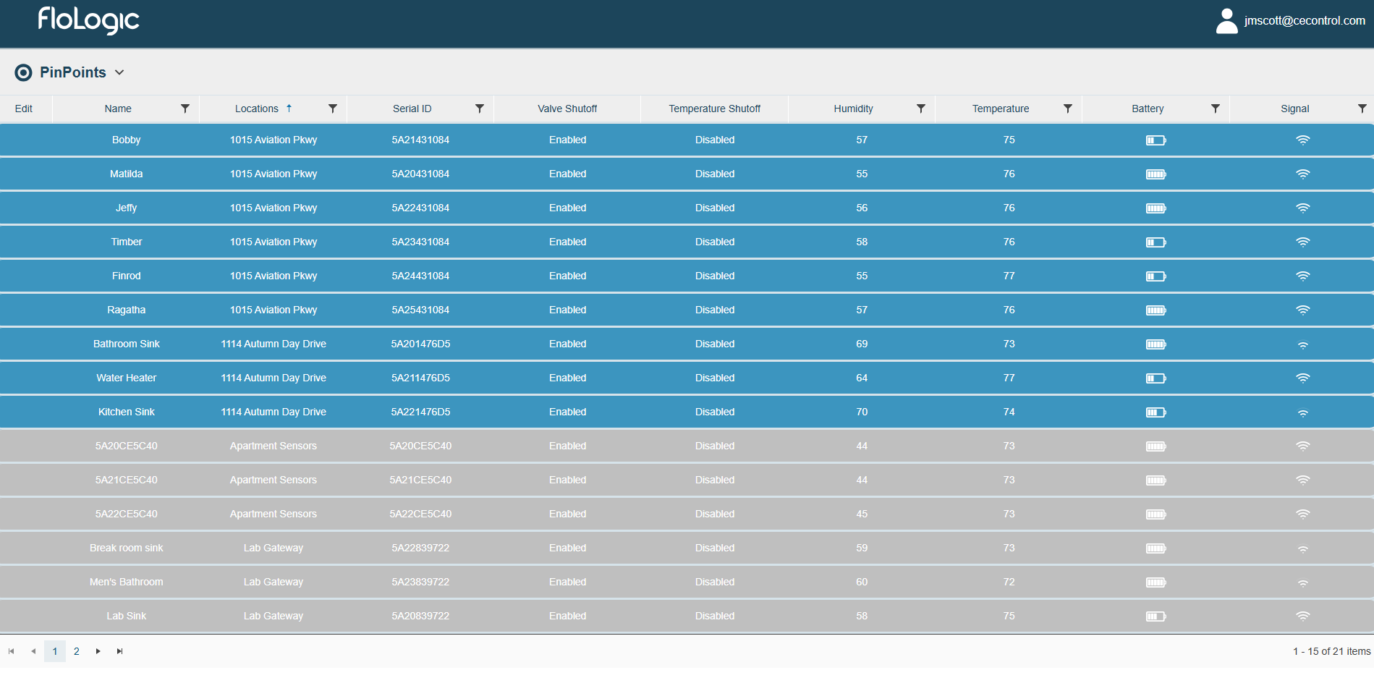Open the Locations column filter icon
This screenshot has height=691, width=1374.
click(333, 109)
